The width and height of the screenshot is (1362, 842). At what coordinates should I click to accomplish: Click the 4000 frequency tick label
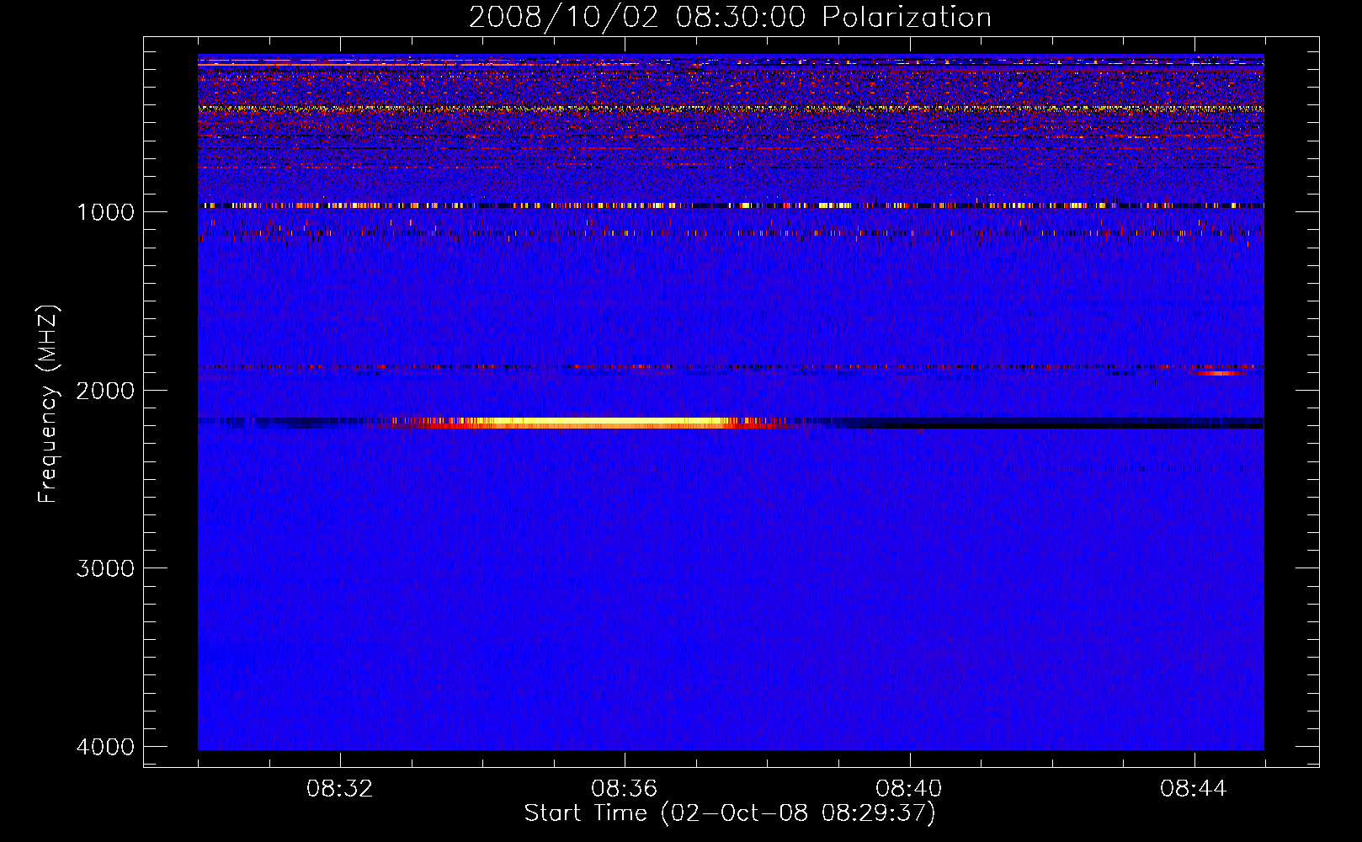tap(105, 747)
